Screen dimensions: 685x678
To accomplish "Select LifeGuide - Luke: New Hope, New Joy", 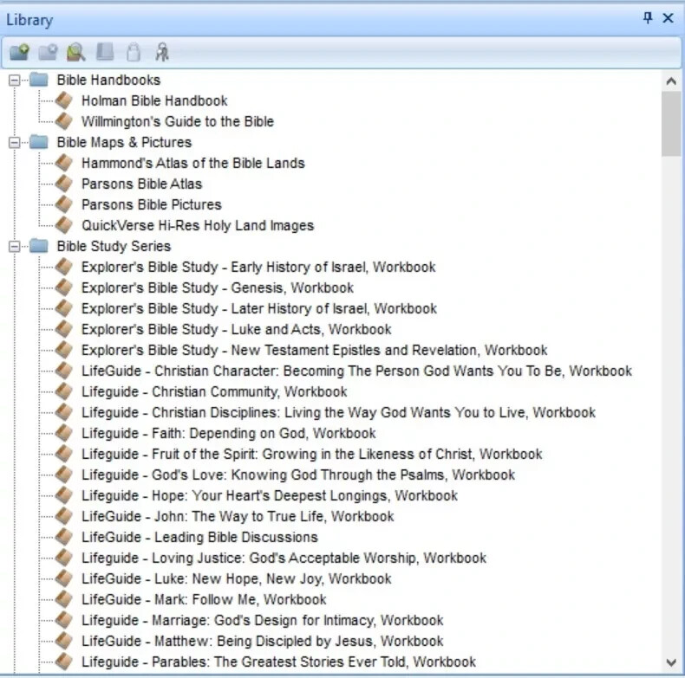I will point(237,579).
